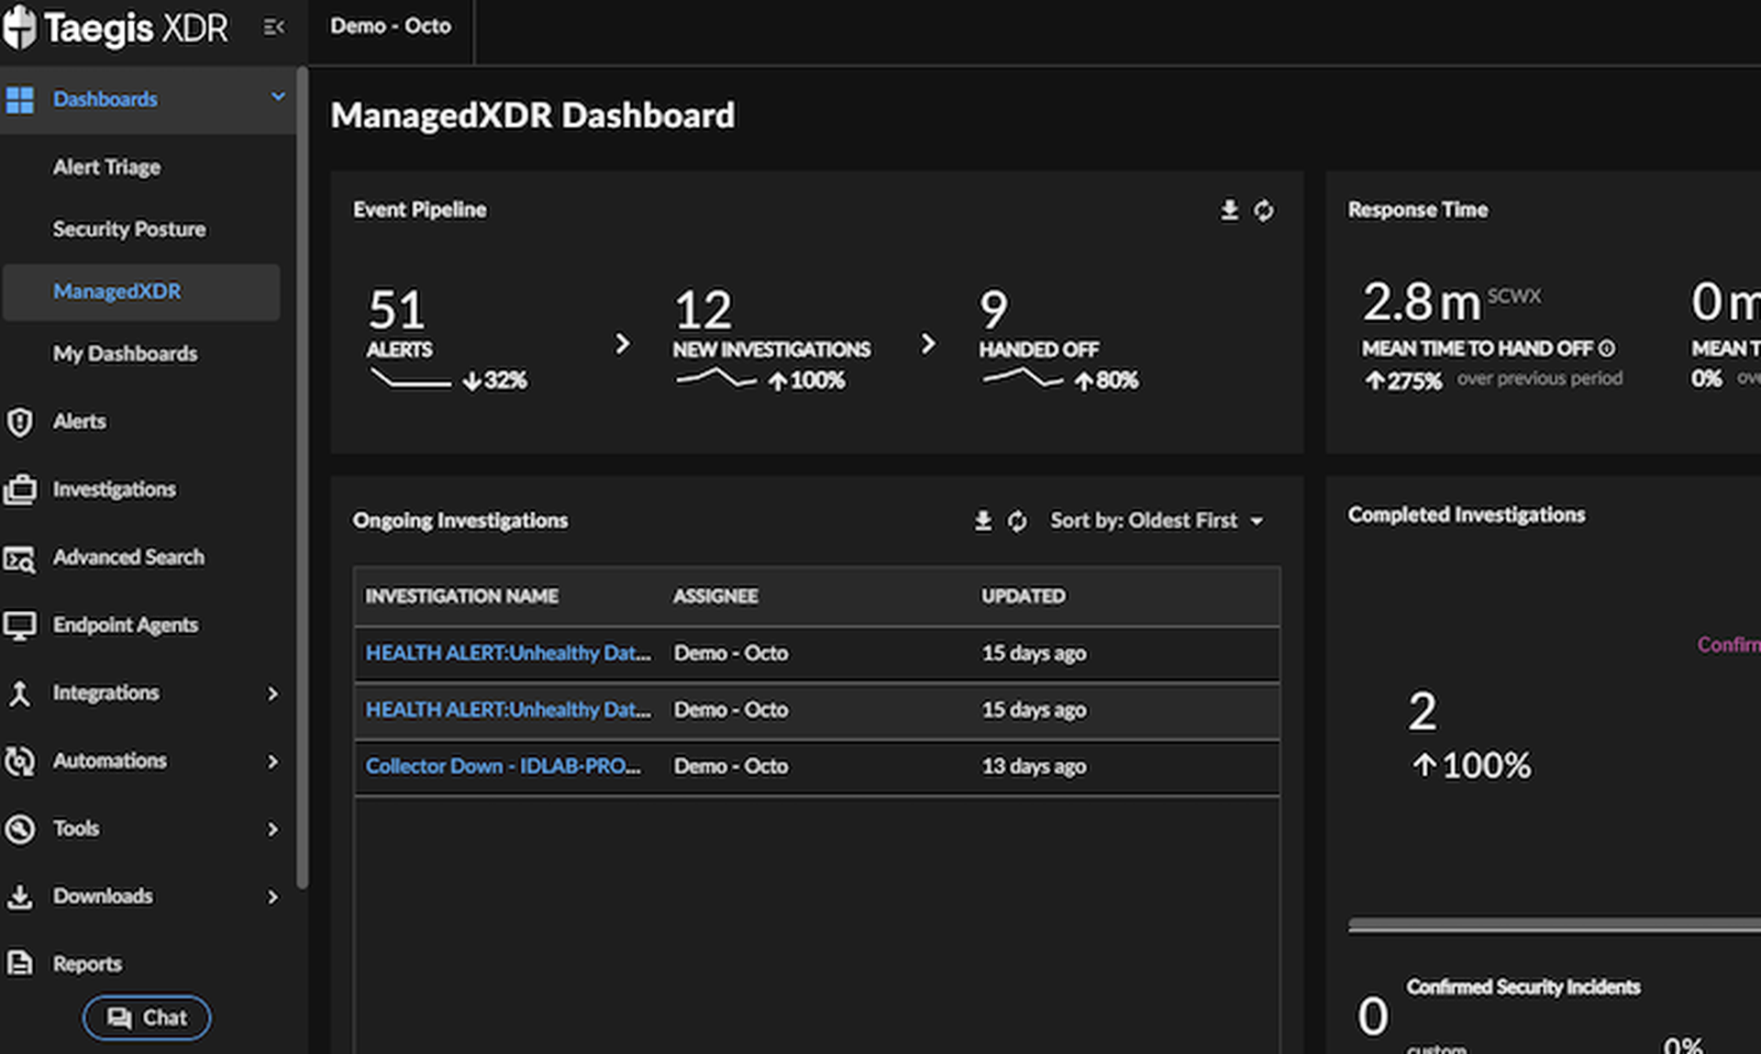
Task: Click the 13 days ago updated cell
Action: pos(1034,767)
